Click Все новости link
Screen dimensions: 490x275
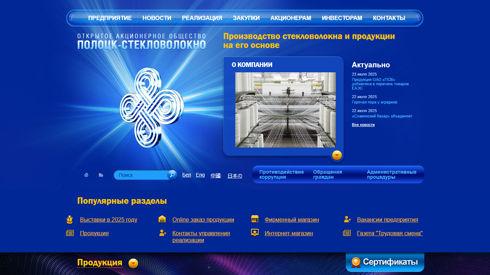pos(363,125)
